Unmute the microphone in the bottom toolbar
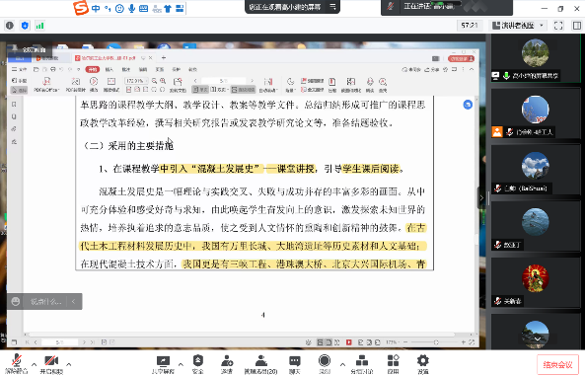This screenshot has width=585, height=376. (17, 364)
